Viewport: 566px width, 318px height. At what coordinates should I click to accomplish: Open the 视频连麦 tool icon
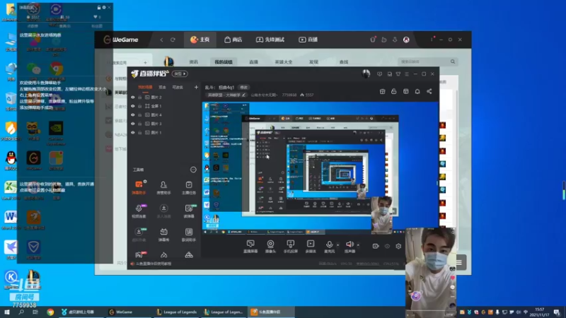[x=139, y=211]
